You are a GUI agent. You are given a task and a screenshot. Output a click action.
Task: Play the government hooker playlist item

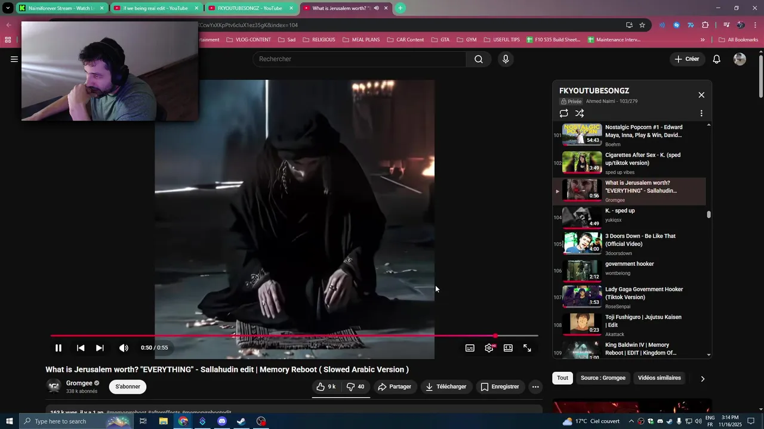629,271
